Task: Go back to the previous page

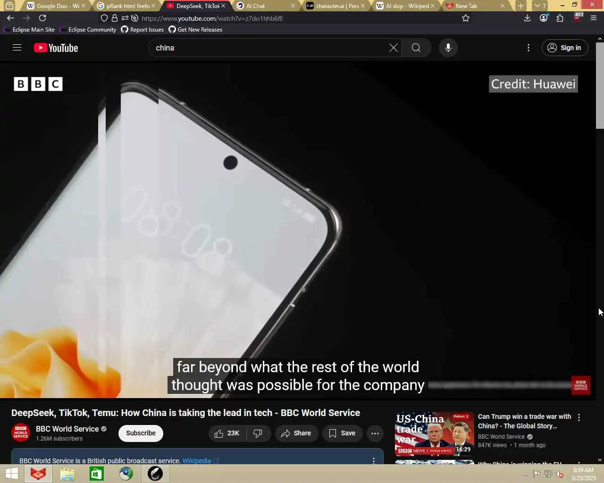Action: [x=10, y=18]
